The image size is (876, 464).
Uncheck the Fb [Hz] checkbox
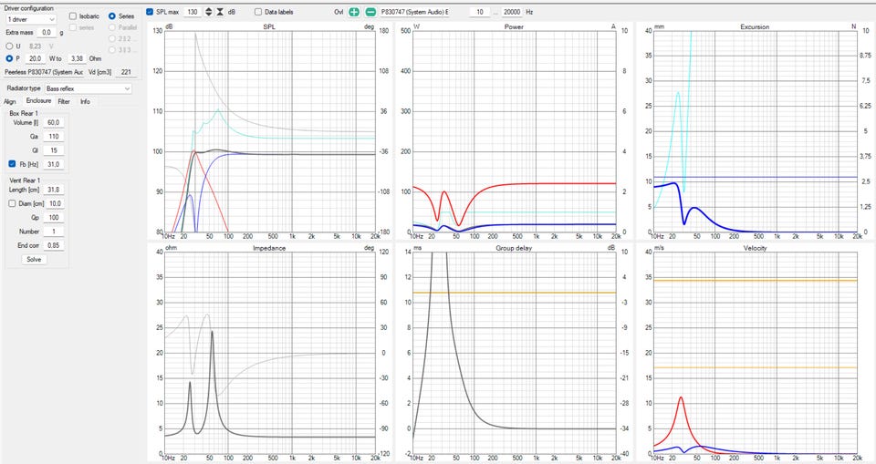coord(12,164)
